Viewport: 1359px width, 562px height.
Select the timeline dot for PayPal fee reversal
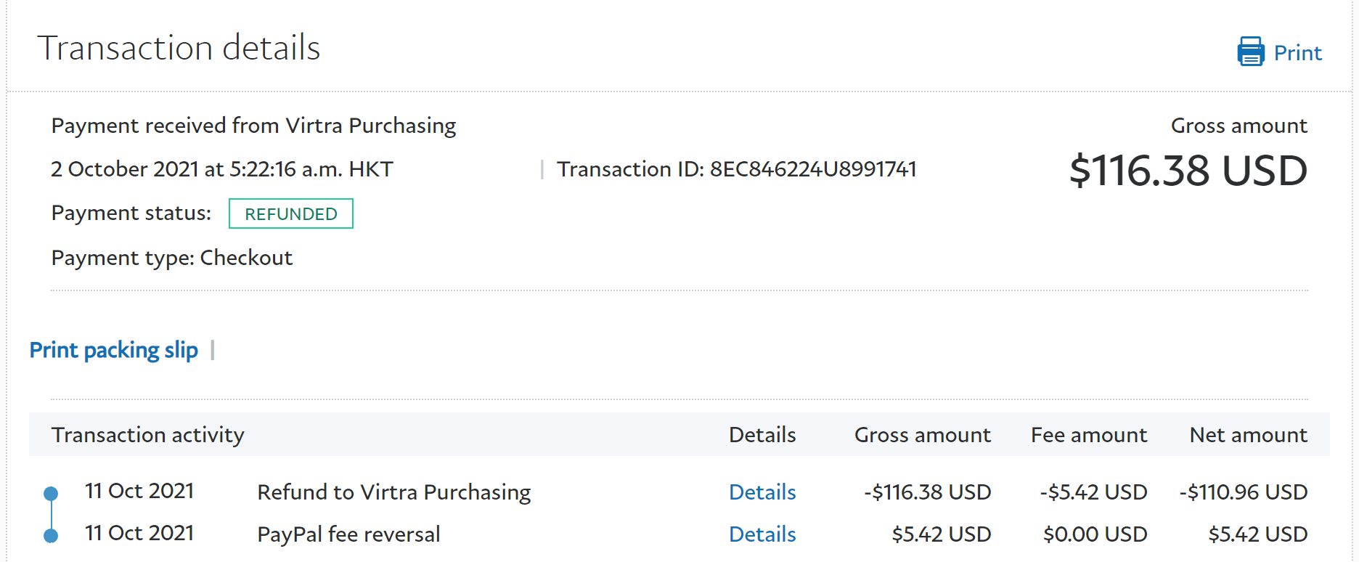coord(51,536)
